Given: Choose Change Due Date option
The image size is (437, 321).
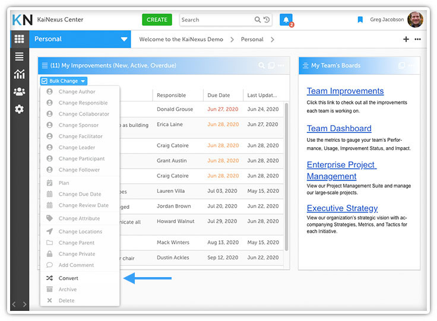Looking at the screenshot, I should click(80, 194).
